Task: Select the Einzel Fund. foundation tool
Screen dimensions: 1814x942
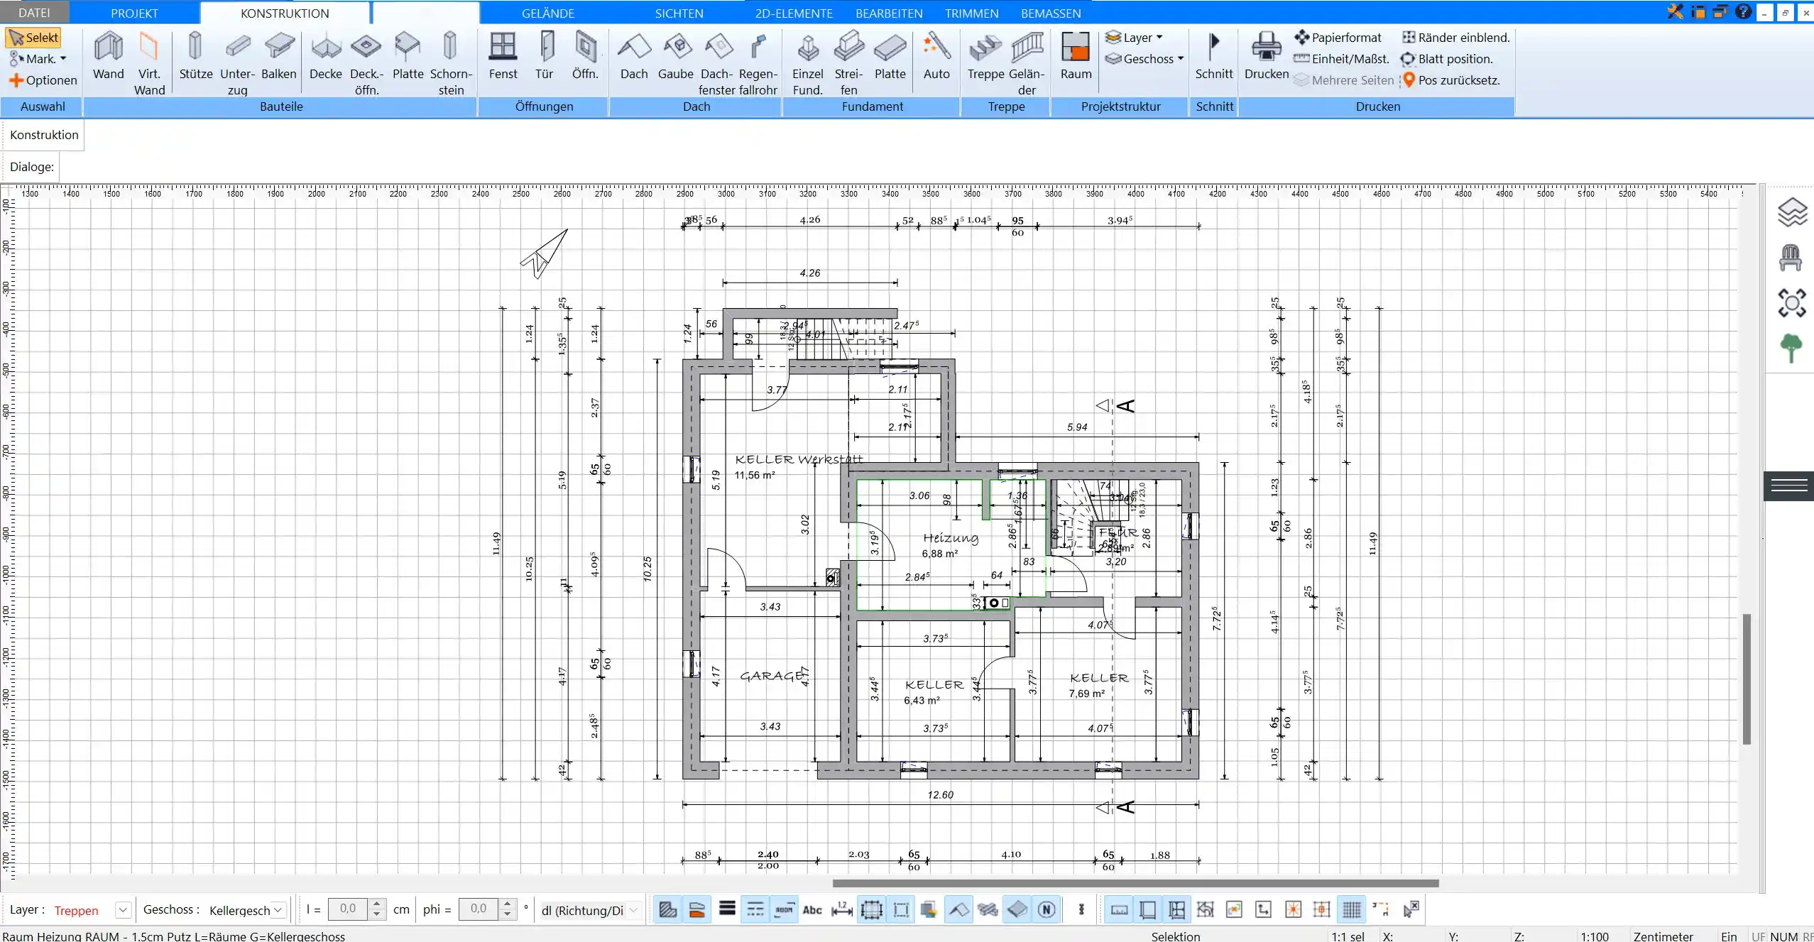Action: pos(807,64)
